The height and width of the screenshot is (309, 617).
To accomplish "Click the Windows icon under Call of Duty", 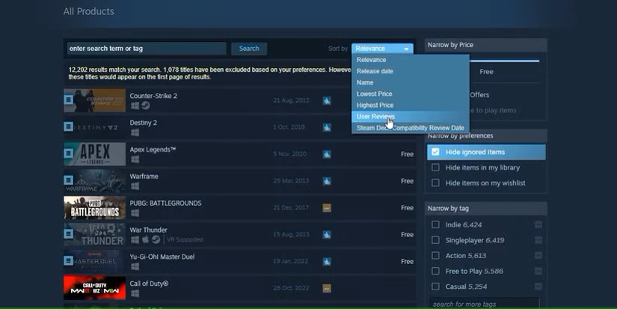I will [135, 293].
